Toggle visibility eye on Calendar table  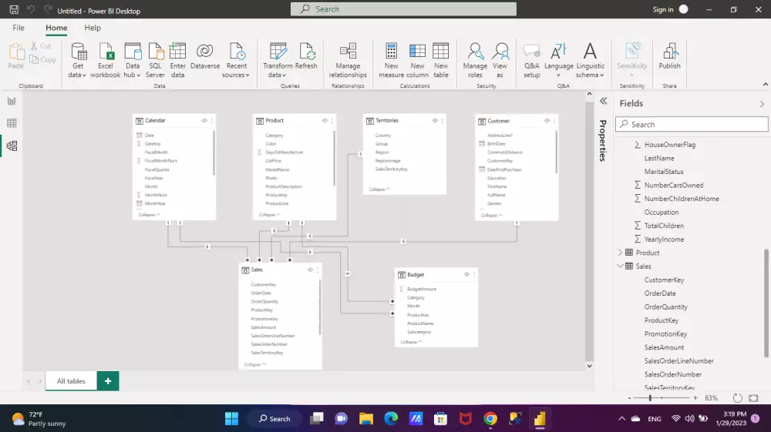204,121
